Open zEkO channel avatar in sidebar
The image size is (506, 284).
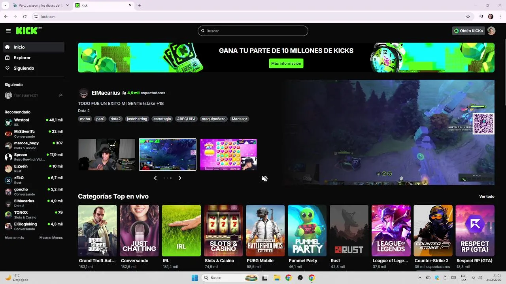coord(8,180)
